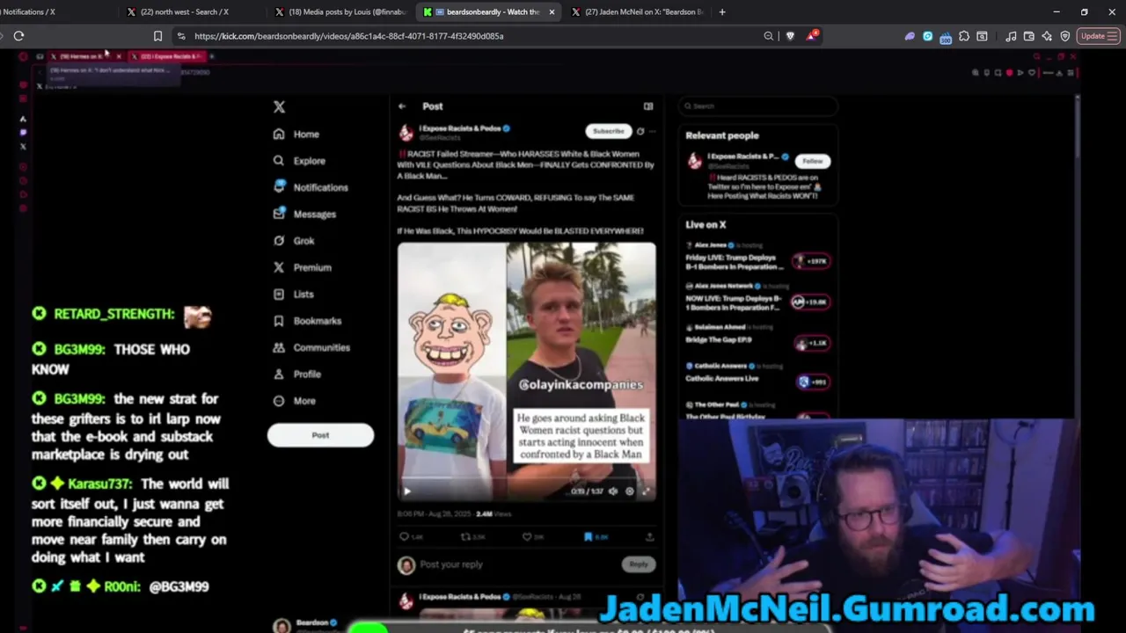
Task: Share the post via share icon
Action: pyautogui.click(x=649, y=536)
